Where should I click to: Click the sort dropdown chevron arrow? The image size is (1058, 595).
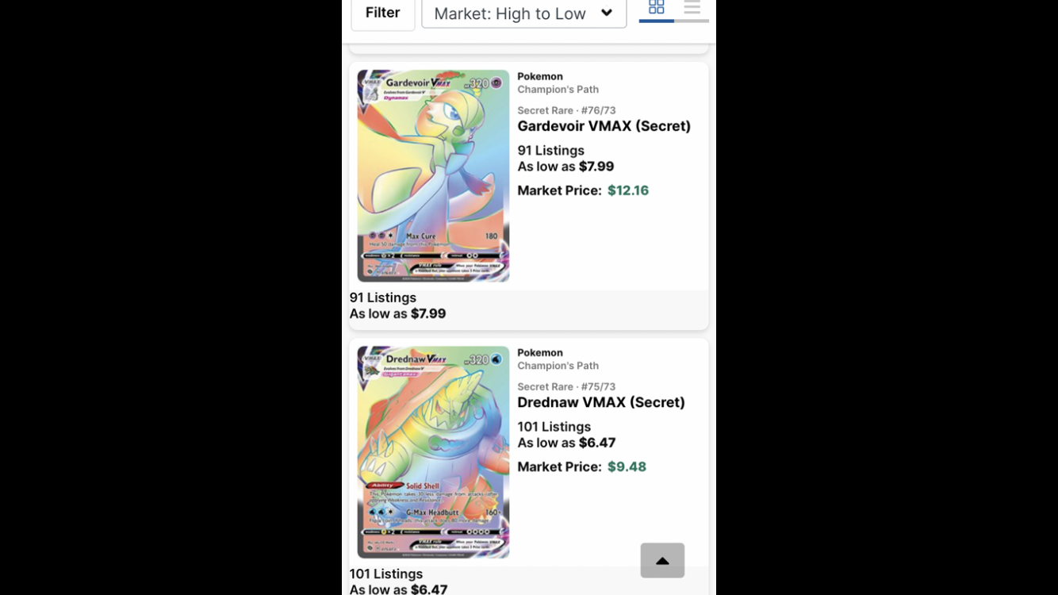click(607, 13)
